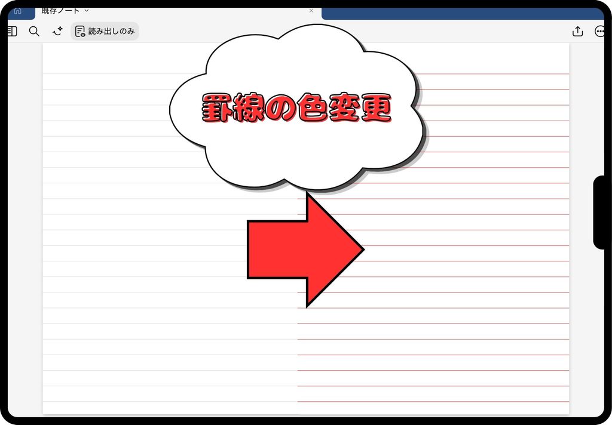Select the 既存ノート tab title
612x425 pixels.
click(60, 11)
